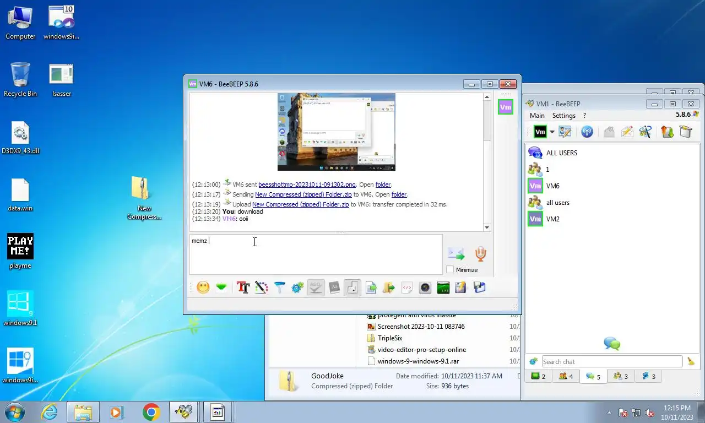
Task: Click the group-with-wand icon in VM1 toolbar
Action: pyautogui.click(x=646, y=132)
